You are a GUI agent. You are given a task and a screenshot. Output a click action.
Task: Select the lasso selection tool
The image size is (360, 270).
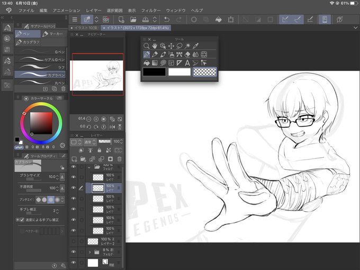point(179,46)
